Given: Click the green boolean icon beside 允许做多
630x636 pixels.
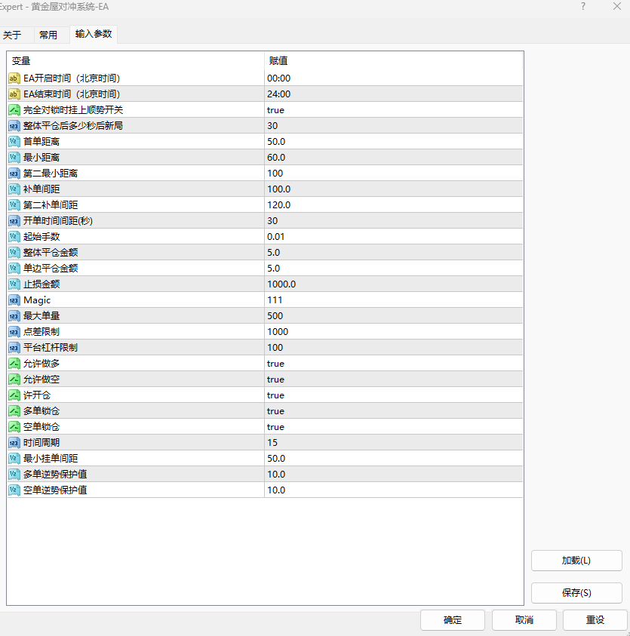Looking at the screenshot, I should click(x=14, y=363).
